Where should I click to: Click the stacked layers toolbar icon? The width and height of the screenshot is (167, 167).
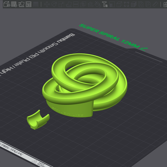pyautogui.click(x=134, y=4)
